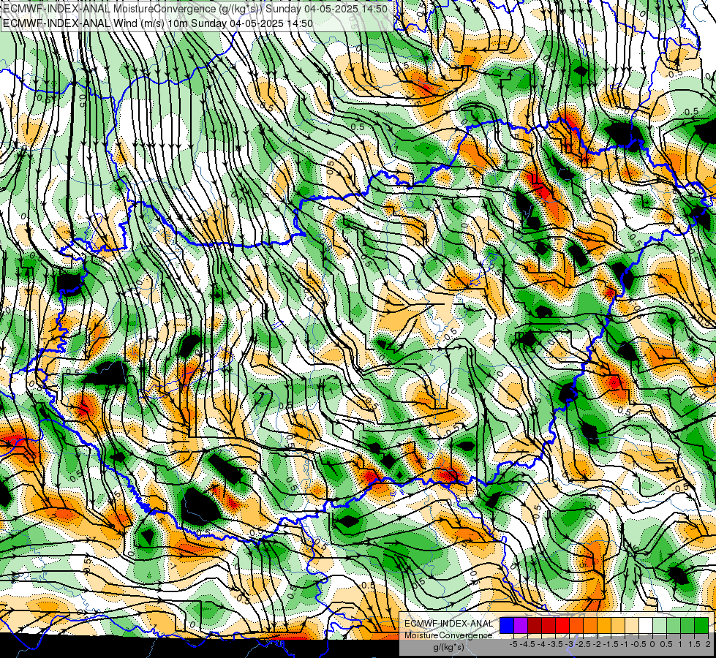Choose the legend swatch between -1.5 and -1
Image resolution: width=716 pixels, height=658 pixels.
point(618,625)
